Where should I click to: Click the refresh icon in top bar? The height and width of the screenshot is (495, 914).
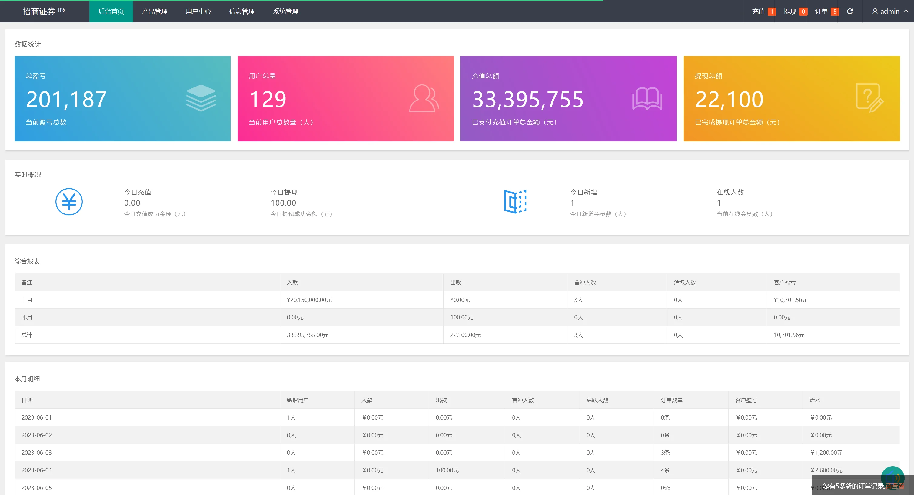[850, 11]
